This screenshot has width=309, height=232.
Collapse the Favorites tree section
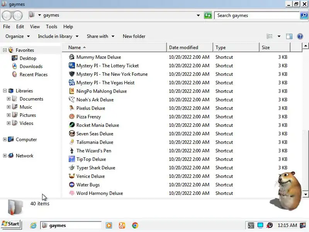click(x=5, y=50)
